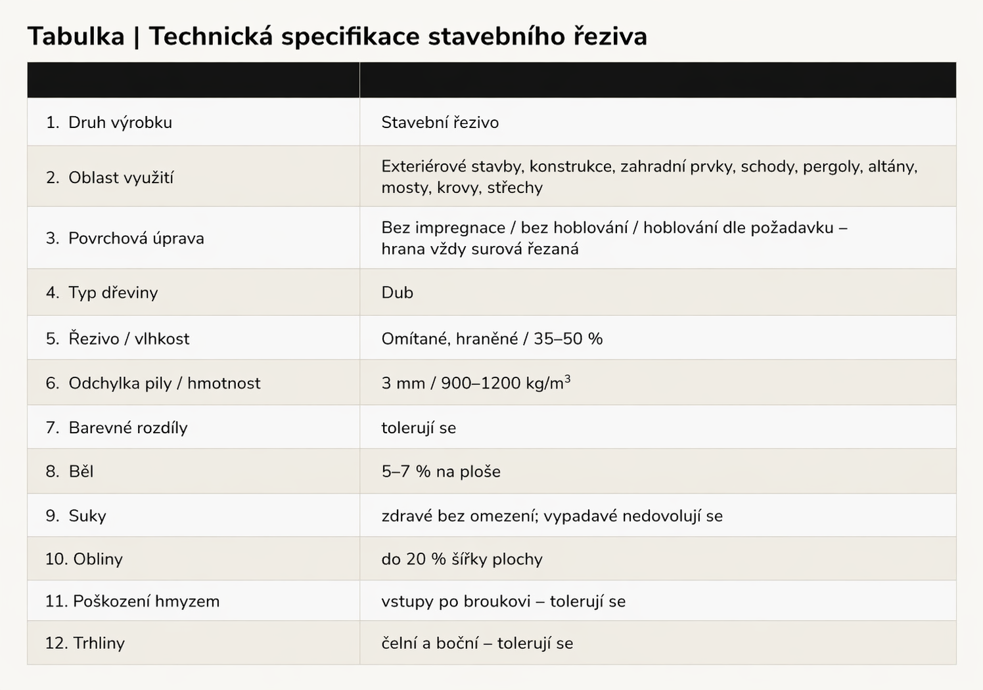Screen dimensions: 983x690
Task: Click the "3 mm / 900–1200 kg/m³" value
Action: point(475,383)
